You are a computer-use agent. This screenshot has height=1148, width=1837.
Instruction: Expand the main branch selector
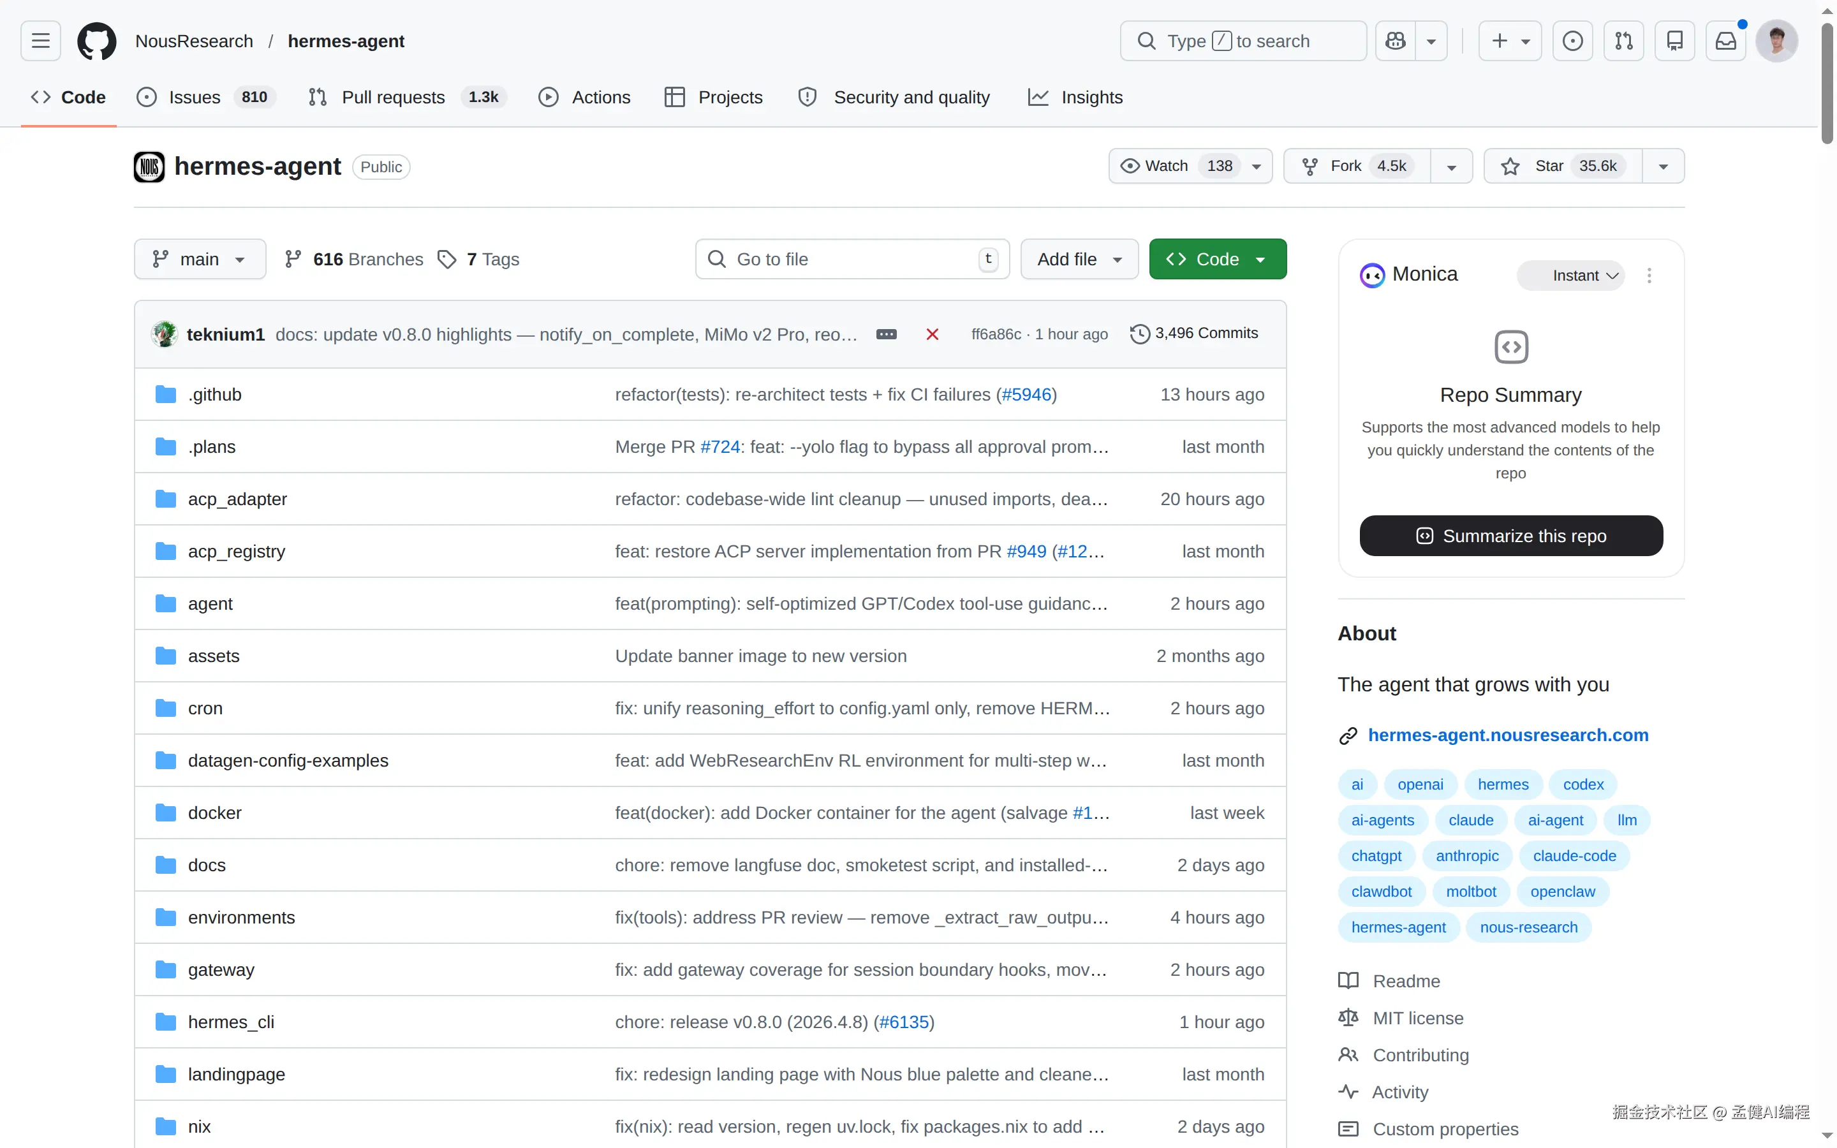point(199,258)
